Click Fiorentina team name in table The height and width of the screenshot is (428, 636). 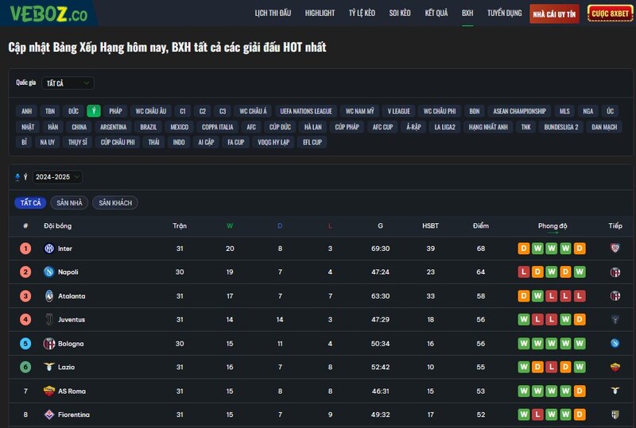73,415
